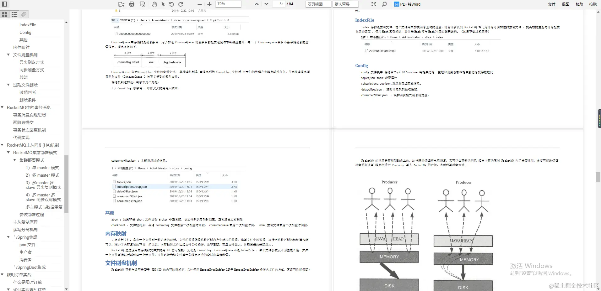601x291 pixels.
Task: Jump to Config in the outline
Action: pos(25,32)
